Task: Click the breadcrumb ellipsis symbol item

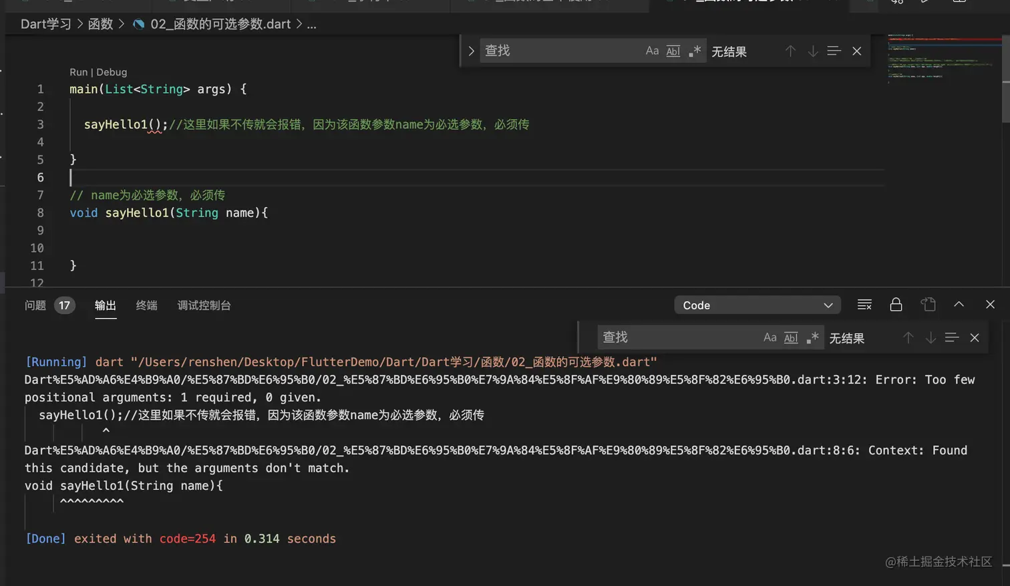Action: coord(311,24)
